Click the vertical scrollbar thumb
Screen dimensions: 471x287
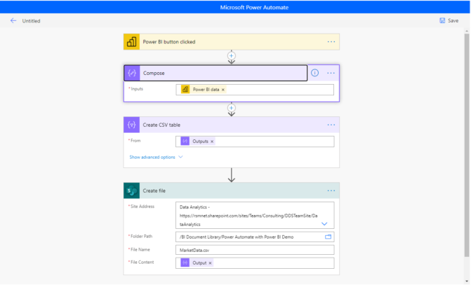click(x=467, y=146)
